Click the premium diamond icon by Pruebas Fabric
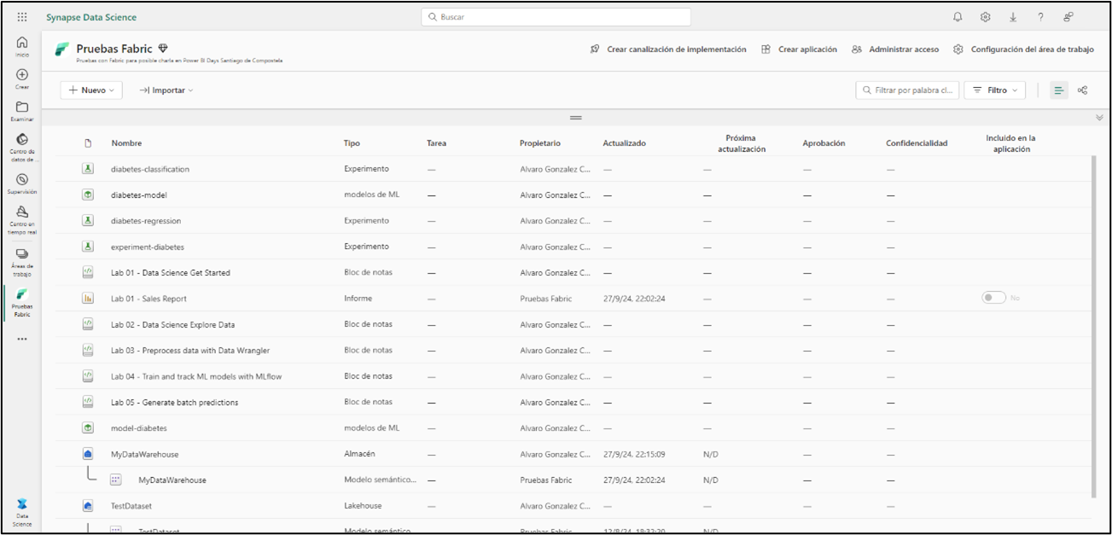Screen dimensions: 1112x535 coord(163,49)
